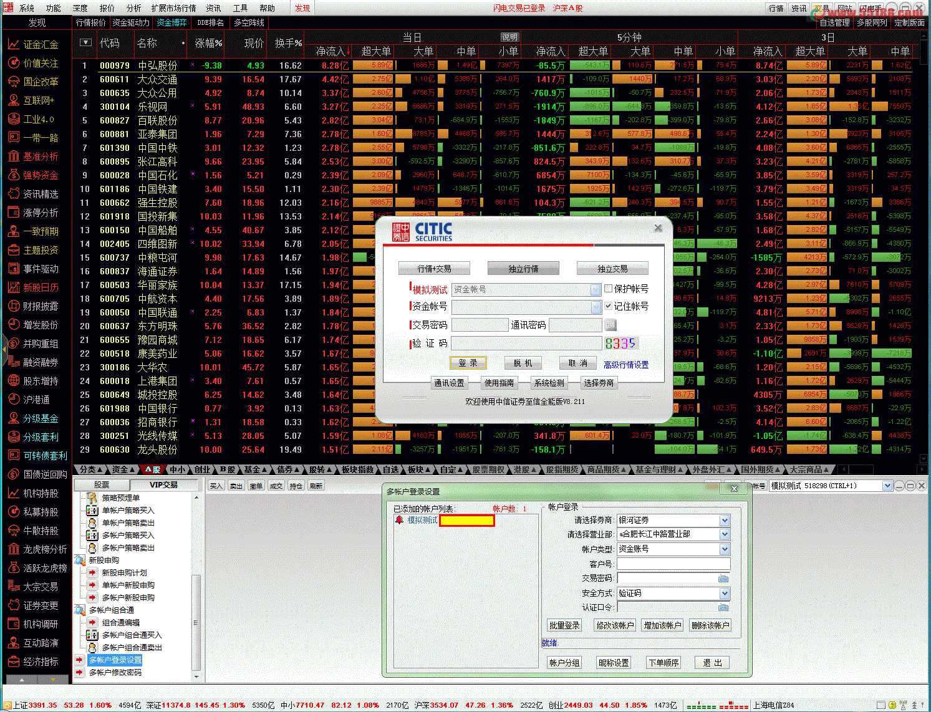
Task: Switch to 股票 tab in trading panel
Action: coord(102,484)
